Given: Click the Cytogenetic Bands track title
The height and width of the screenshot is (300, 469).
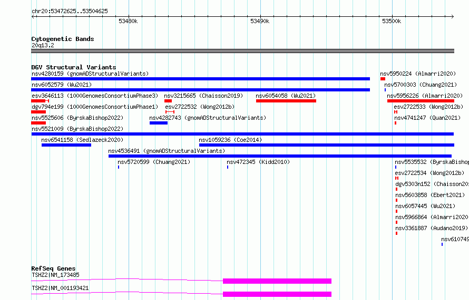Looking at the screenshot, I should pyautogui.click(x=63, y=39).
